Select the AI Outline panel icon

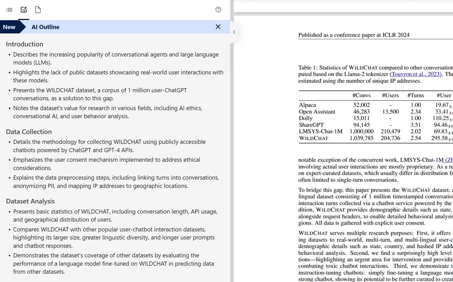23,9
